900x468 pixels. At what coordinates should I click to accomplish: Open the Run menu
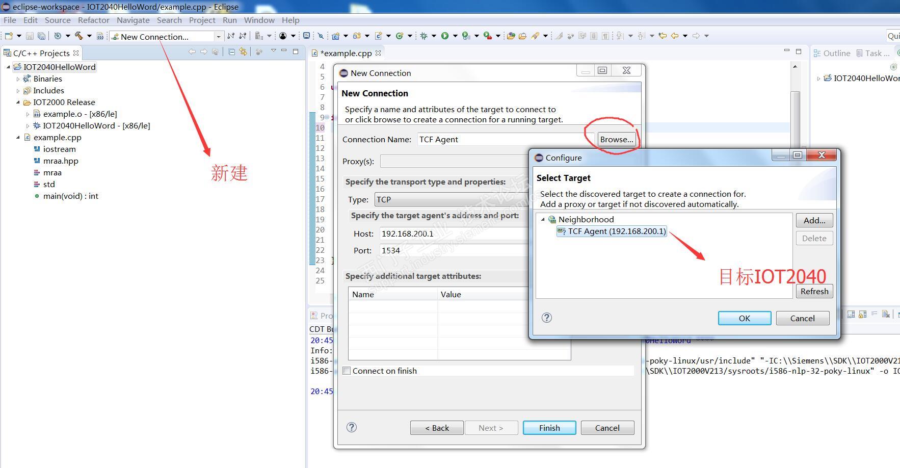[229, 20]
